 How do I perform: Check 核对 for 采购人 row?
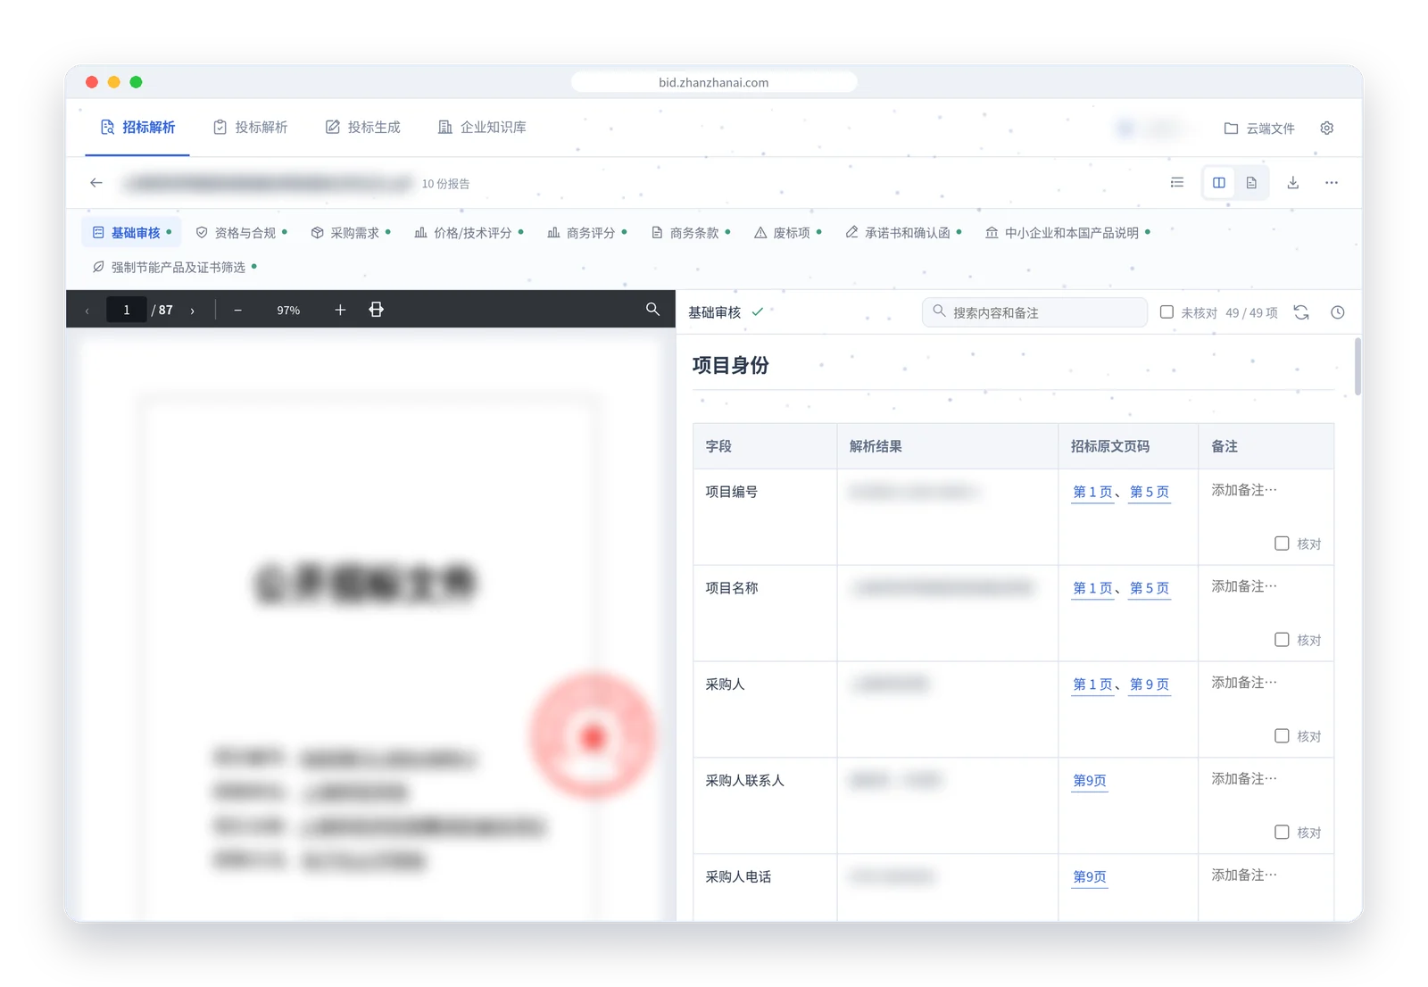point(1282,736)
